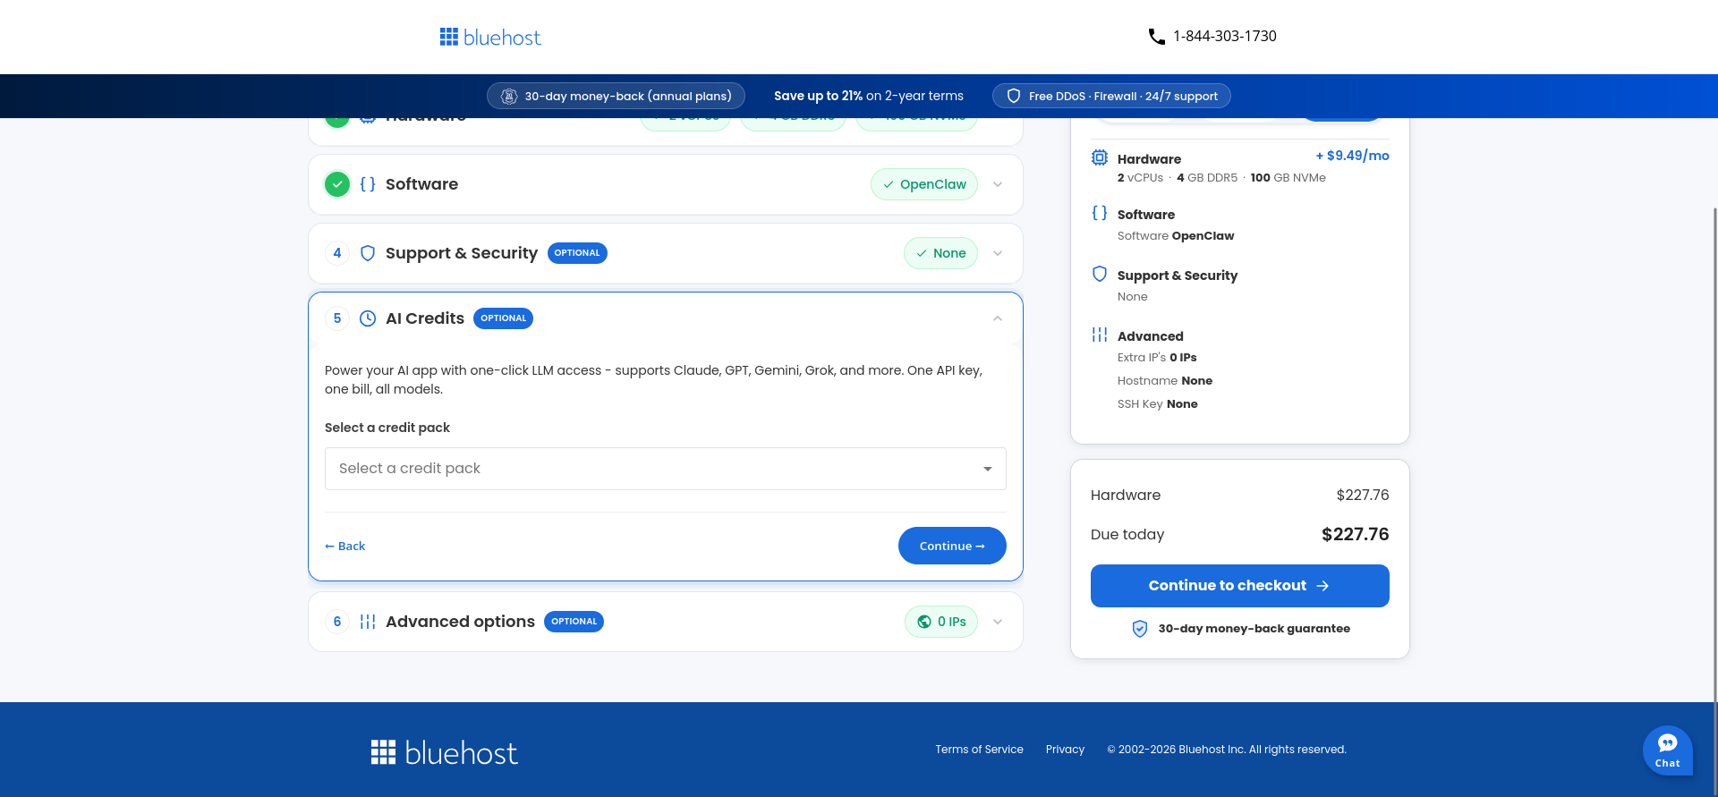This screenshot has width=1718, height=797.
Task: Click the OPTIONAL tag next to Support & Security
Action: 577,253
